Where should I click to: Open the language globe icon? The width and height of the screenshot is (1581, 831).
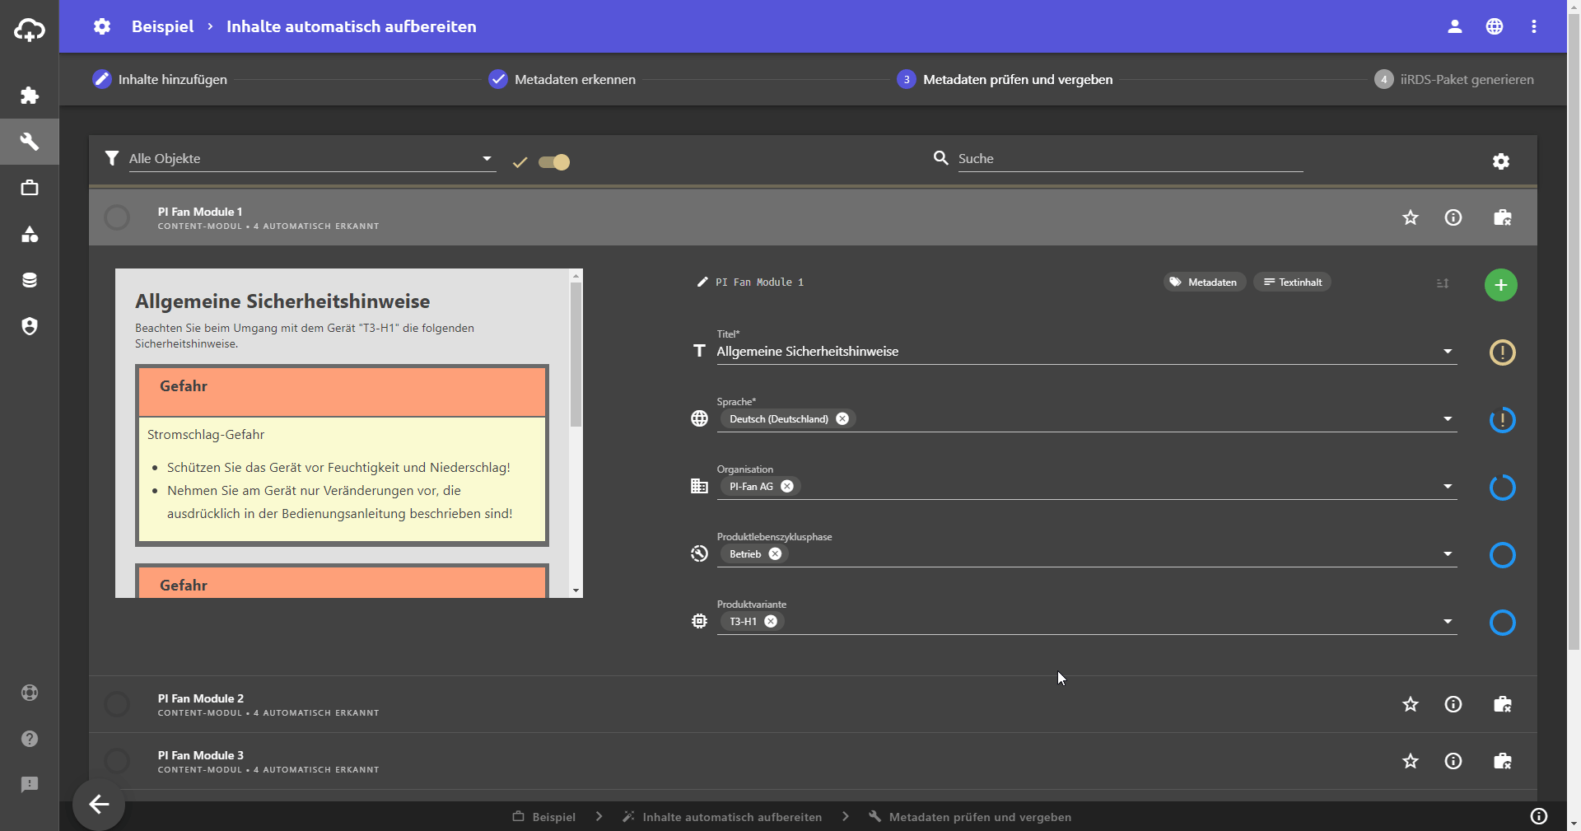1495,26
